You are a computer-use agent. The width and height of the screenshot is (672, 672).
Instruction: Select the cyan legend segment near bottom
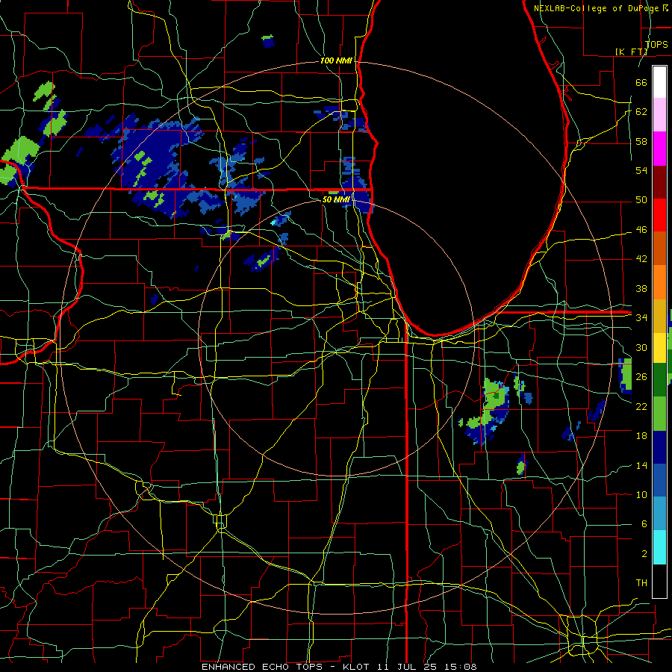(659, 547)
